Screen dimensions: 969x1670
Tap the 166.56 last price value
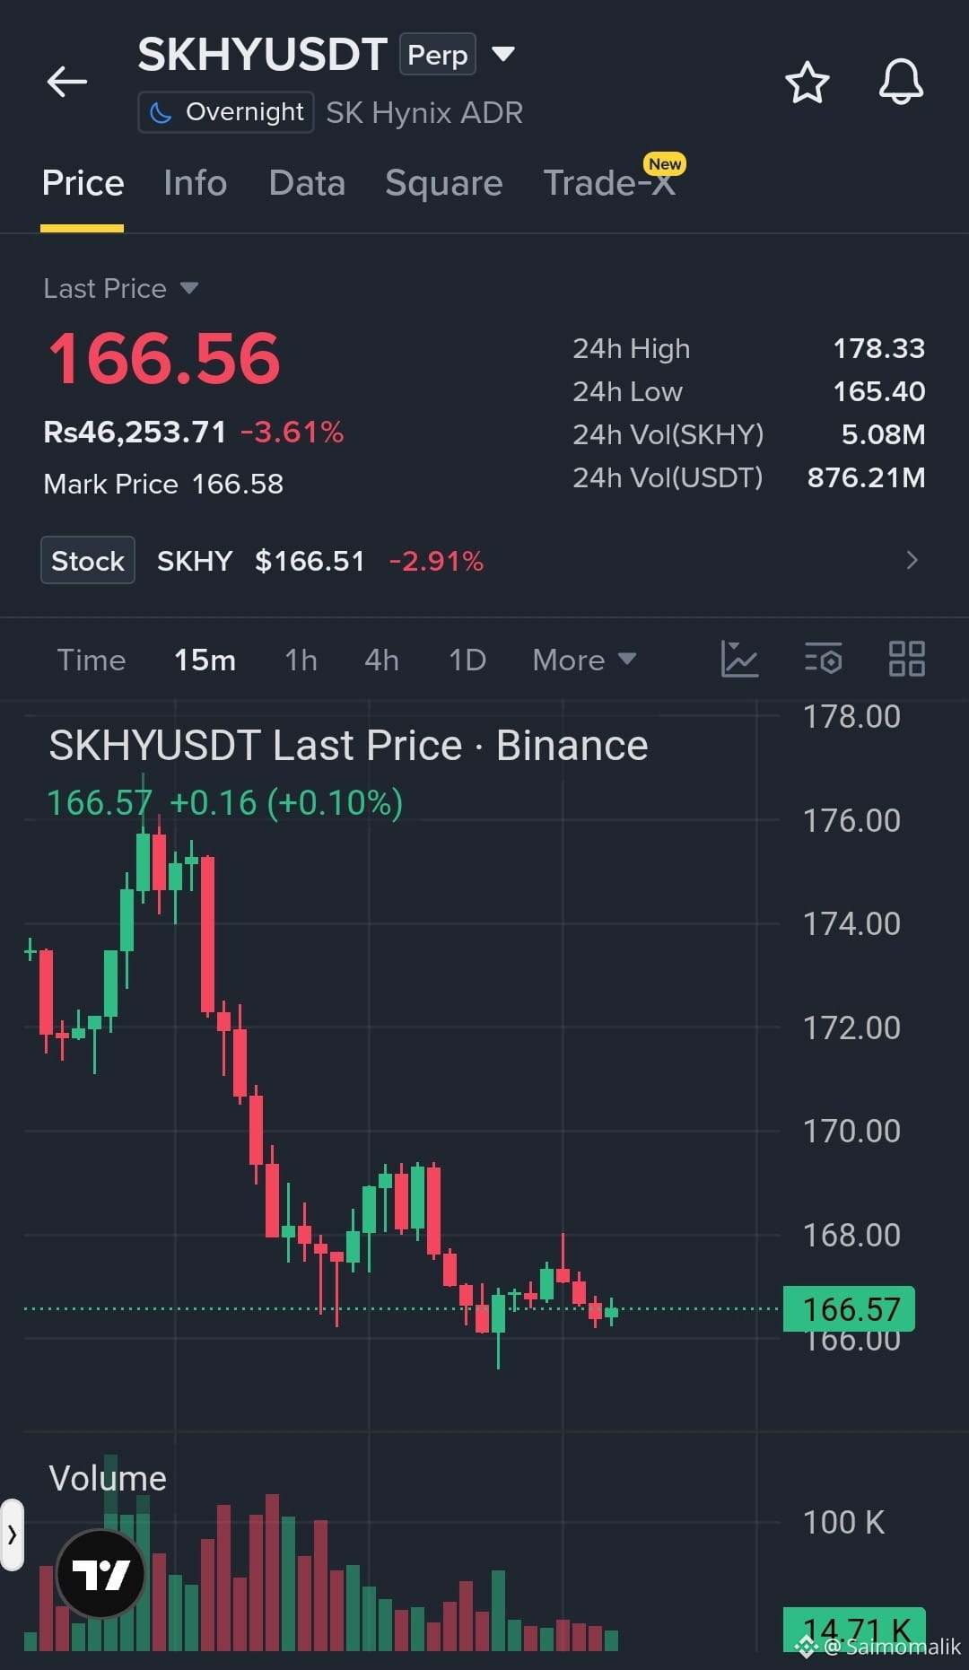tap(164, 359)
